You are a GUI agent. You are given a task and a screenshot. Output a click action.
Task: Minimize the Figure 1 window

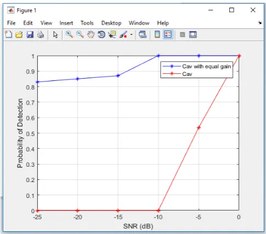[211, 10]
